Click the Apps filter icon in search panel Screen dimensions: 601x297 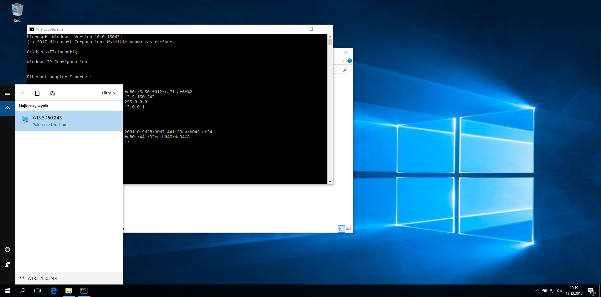(23, 93)
